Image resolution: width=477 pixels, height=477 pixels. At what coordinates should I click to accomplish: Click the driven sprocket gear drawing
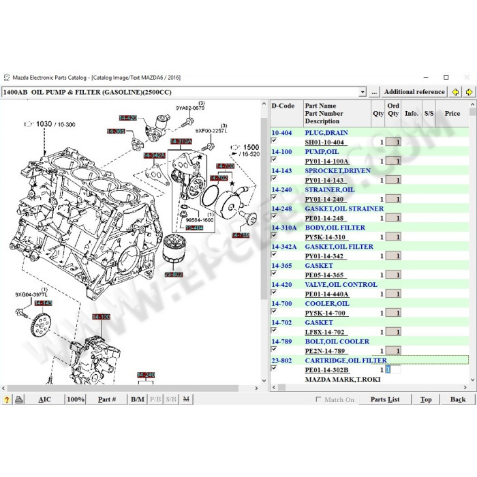(x=40, y=326)
